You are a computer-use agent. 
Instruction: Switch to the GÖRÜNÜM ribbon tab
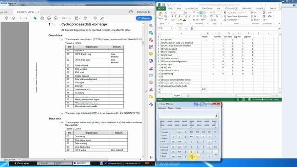[x=246, y=8]
